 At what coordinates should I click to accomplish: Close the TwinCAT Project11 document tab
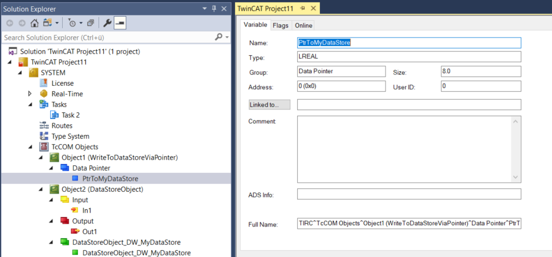coord(313,9)
